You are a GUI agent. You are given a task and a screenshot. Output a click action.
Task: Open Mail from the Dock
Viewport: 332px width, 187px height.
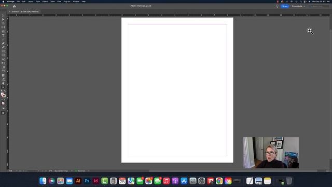(69, 181)
